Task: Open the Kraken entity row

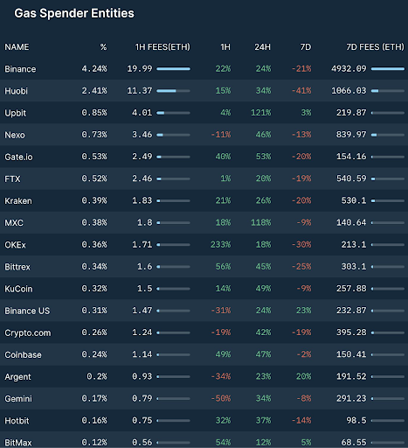Action: pyautogui.click(x=204, y=200)
